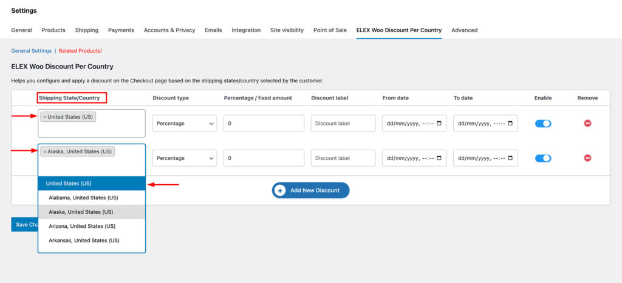Disable the first discount row toggle

[543, 124]
